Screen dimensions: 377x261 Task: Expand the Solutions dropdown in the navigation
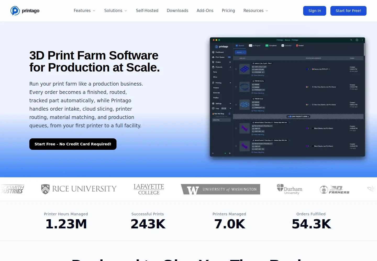click(116, 11)
